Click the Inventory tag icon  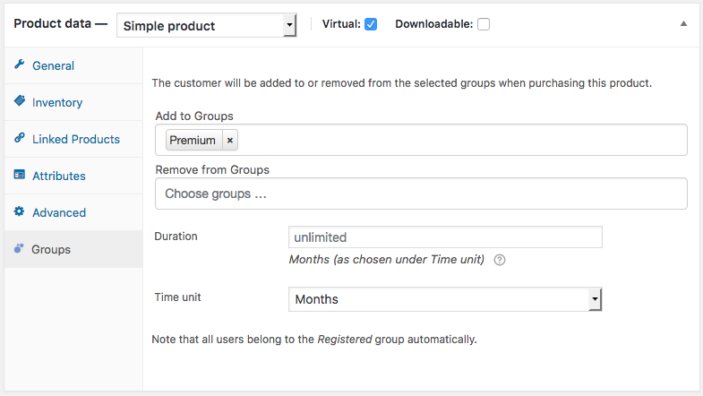coord(20,101)
